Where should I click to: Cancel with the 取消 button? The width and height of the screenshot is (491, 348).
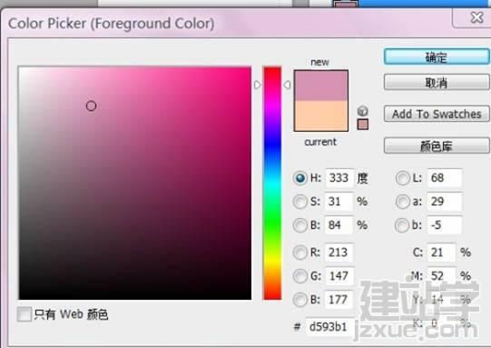tap(437, 83)
